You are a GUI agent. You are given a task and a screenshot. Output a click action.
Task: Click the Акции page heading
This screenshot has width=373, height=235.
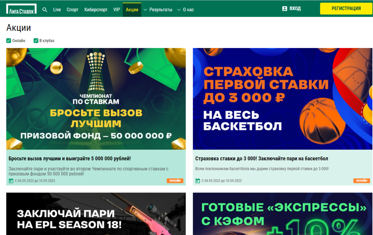pos(19,28)
